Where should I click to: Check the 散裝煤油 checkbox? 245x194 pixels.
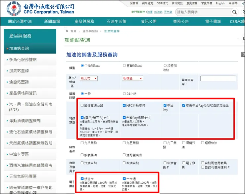pyautogui.click(x=82, y=155)
